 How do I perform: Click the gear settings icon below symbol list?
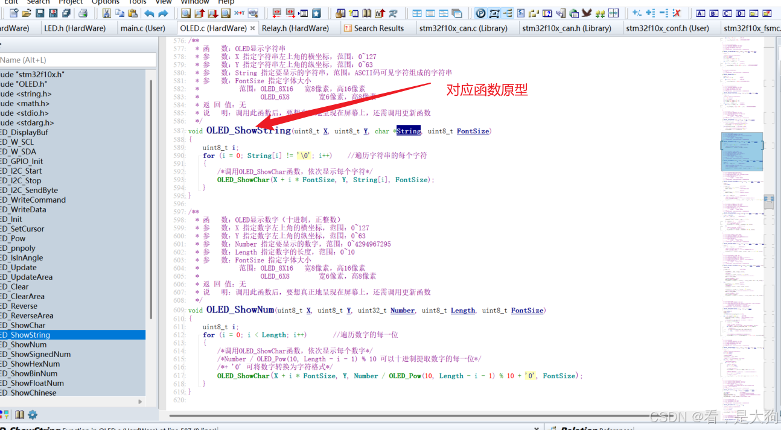33,415
